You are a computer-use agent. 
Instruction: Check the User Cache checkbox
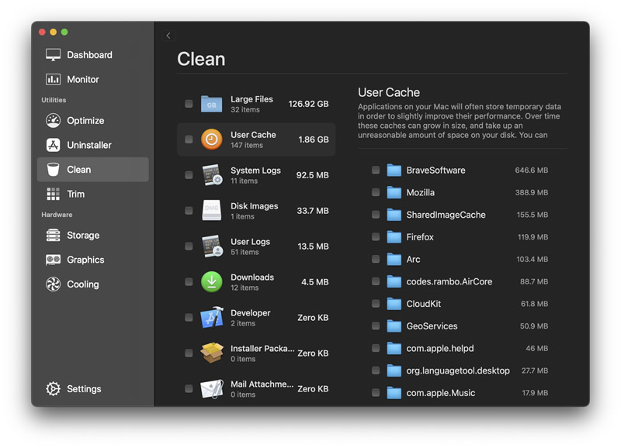[189, 140]
